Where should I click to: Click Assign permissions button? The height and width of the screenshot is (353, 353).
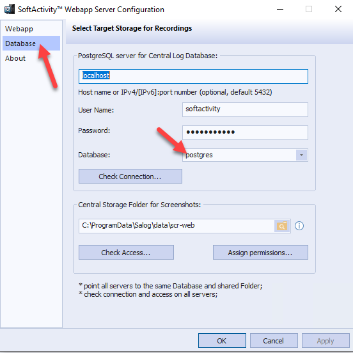pos(260,253)
